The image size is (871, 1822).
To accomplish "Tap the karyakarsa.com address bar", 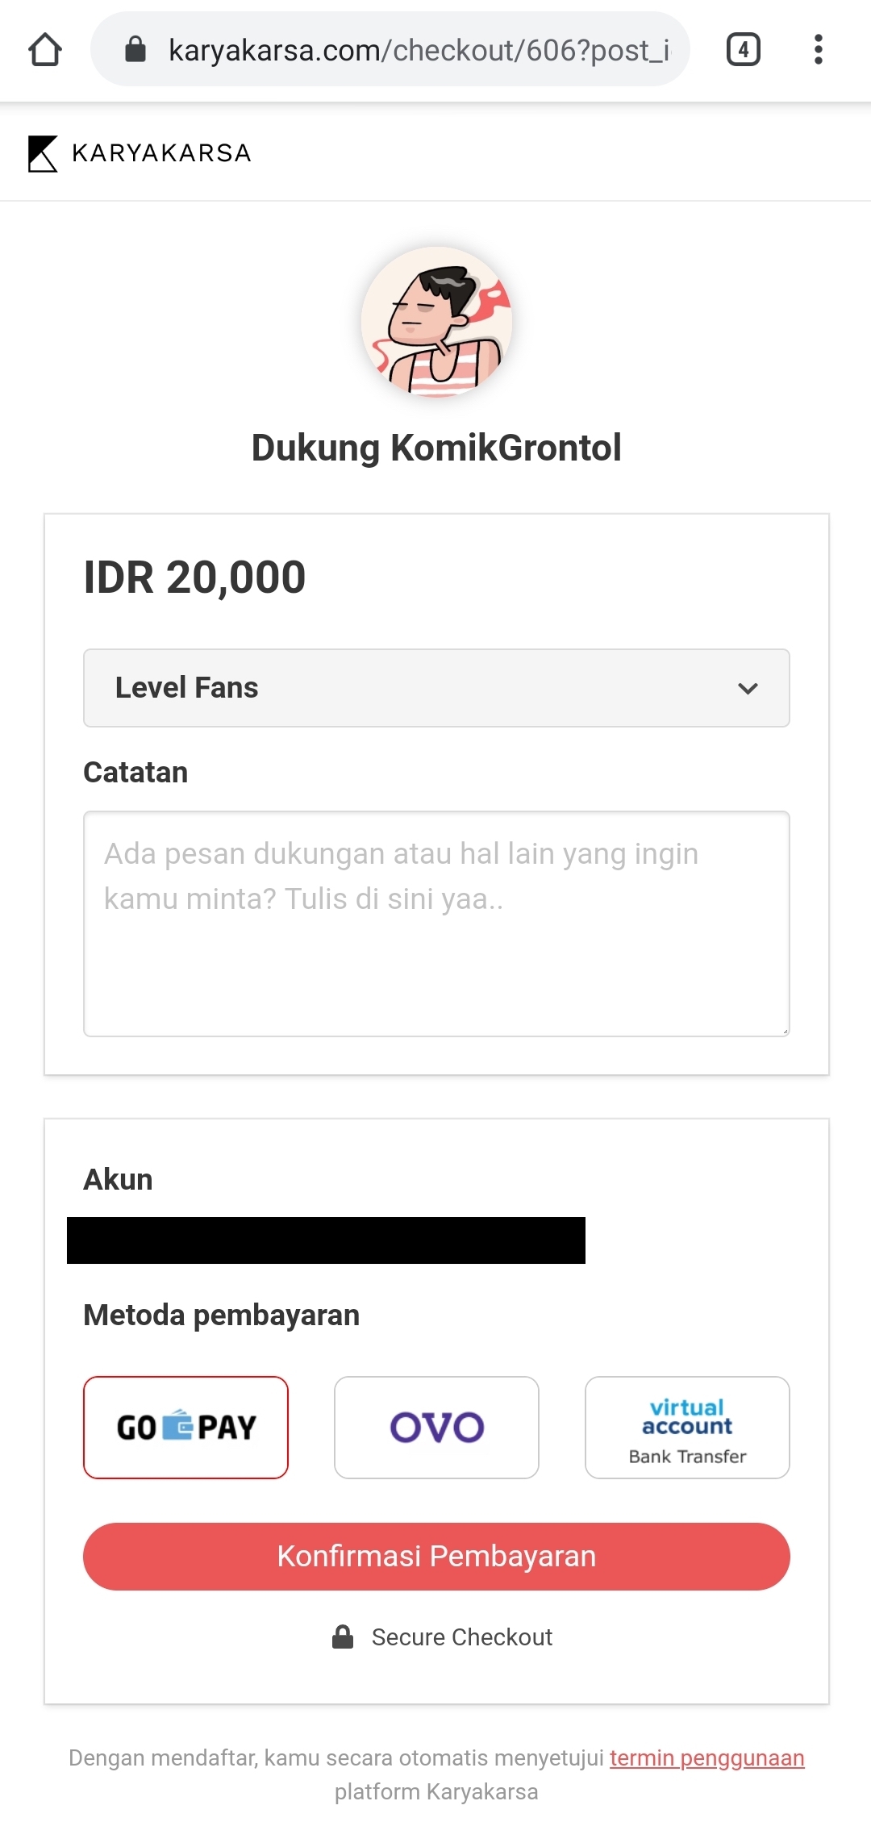I will point(419,50).
